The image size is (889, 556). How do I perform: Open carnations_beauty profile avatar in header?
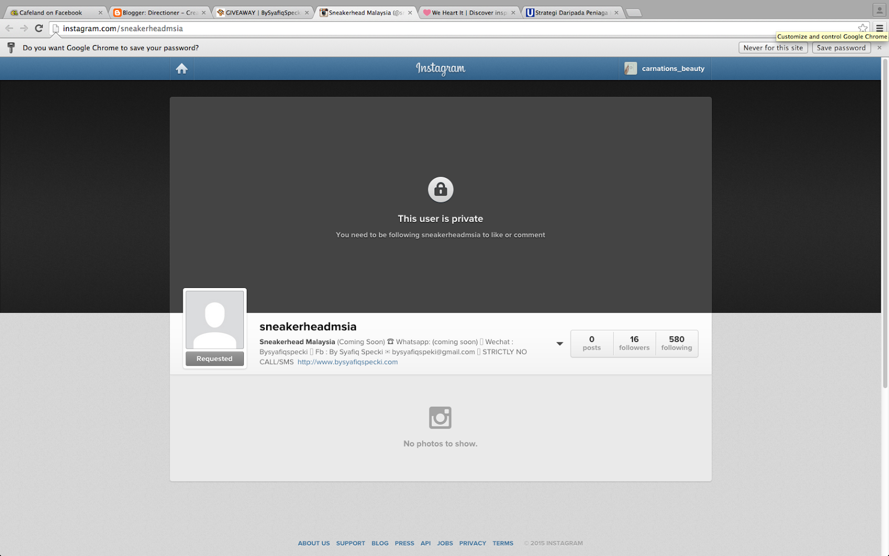click(x=631, y=68)
